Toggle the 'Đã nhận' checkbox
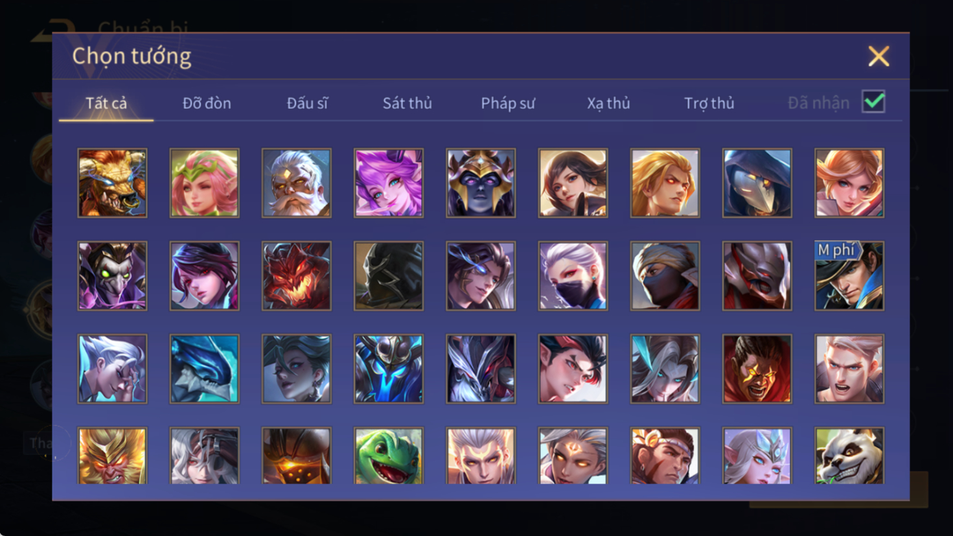Image resolution: width=953 pixels, height=536 pixels. point(873,102)
